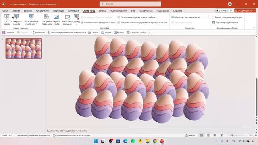Click zoom in plus button
258x145 pixels.
(246, 135)
